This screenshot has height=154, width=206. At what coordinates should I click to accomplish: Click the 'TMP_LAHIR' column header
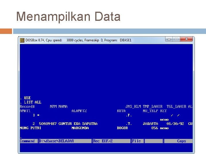(x=153, y=106)
